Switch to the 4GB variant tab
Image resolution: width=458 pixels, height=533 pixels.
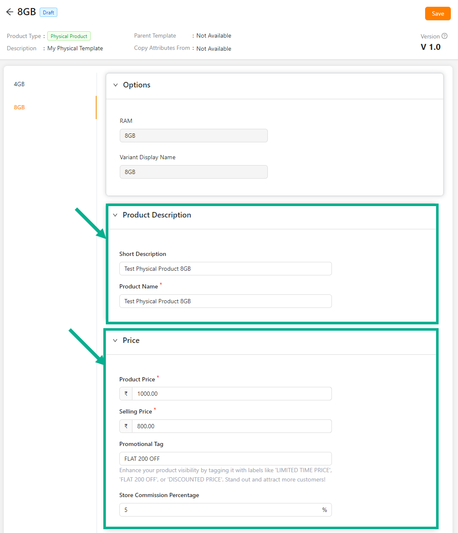(19, 84)
